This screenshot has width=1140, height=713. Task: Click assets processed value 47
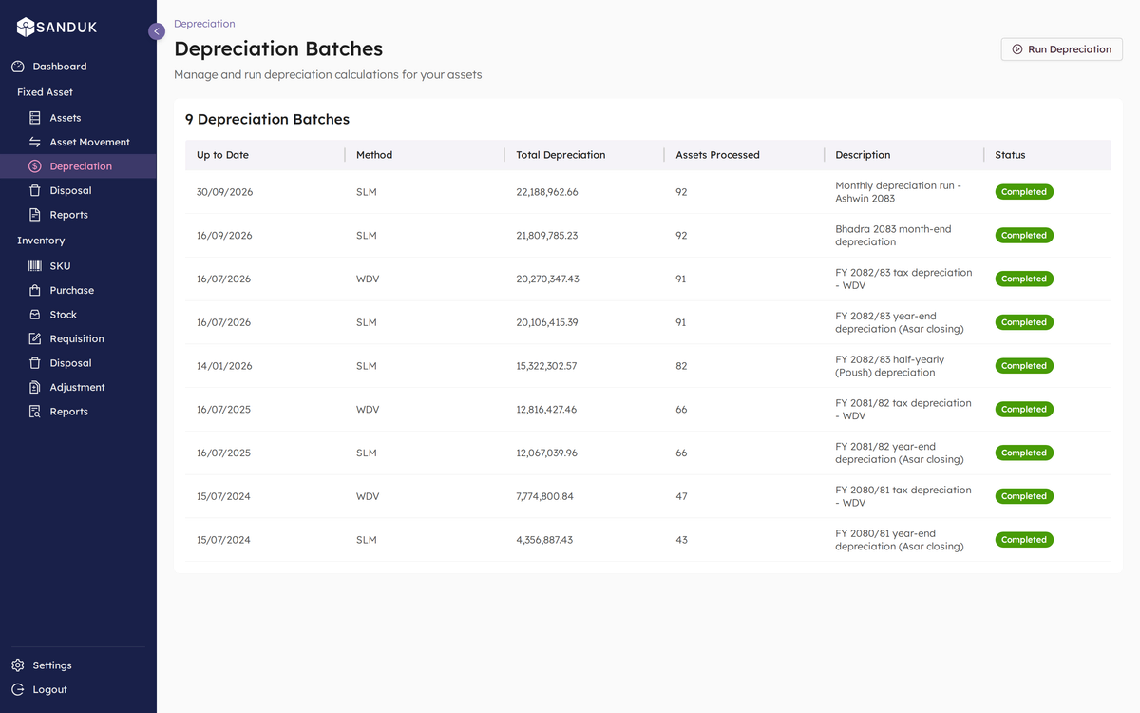pos(681,496)
